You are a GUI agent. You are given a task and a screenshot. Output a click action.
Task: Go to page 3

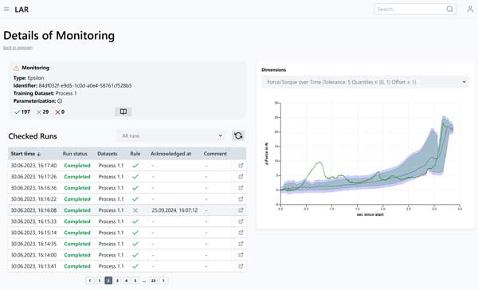click(x=117, y=280)
